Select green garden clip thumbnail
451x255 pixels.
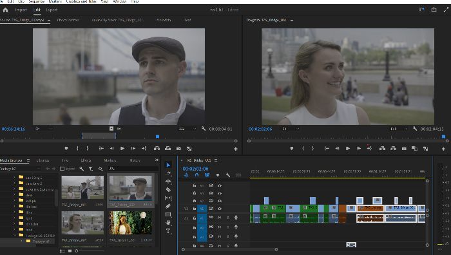click(x=131, y=223)
